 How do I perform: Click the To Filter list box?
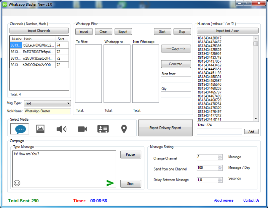click(x=88, y=74)
